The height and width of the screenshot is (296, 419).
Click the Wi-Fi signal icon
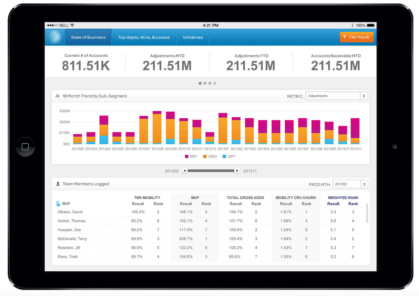[x=72, y=25]
